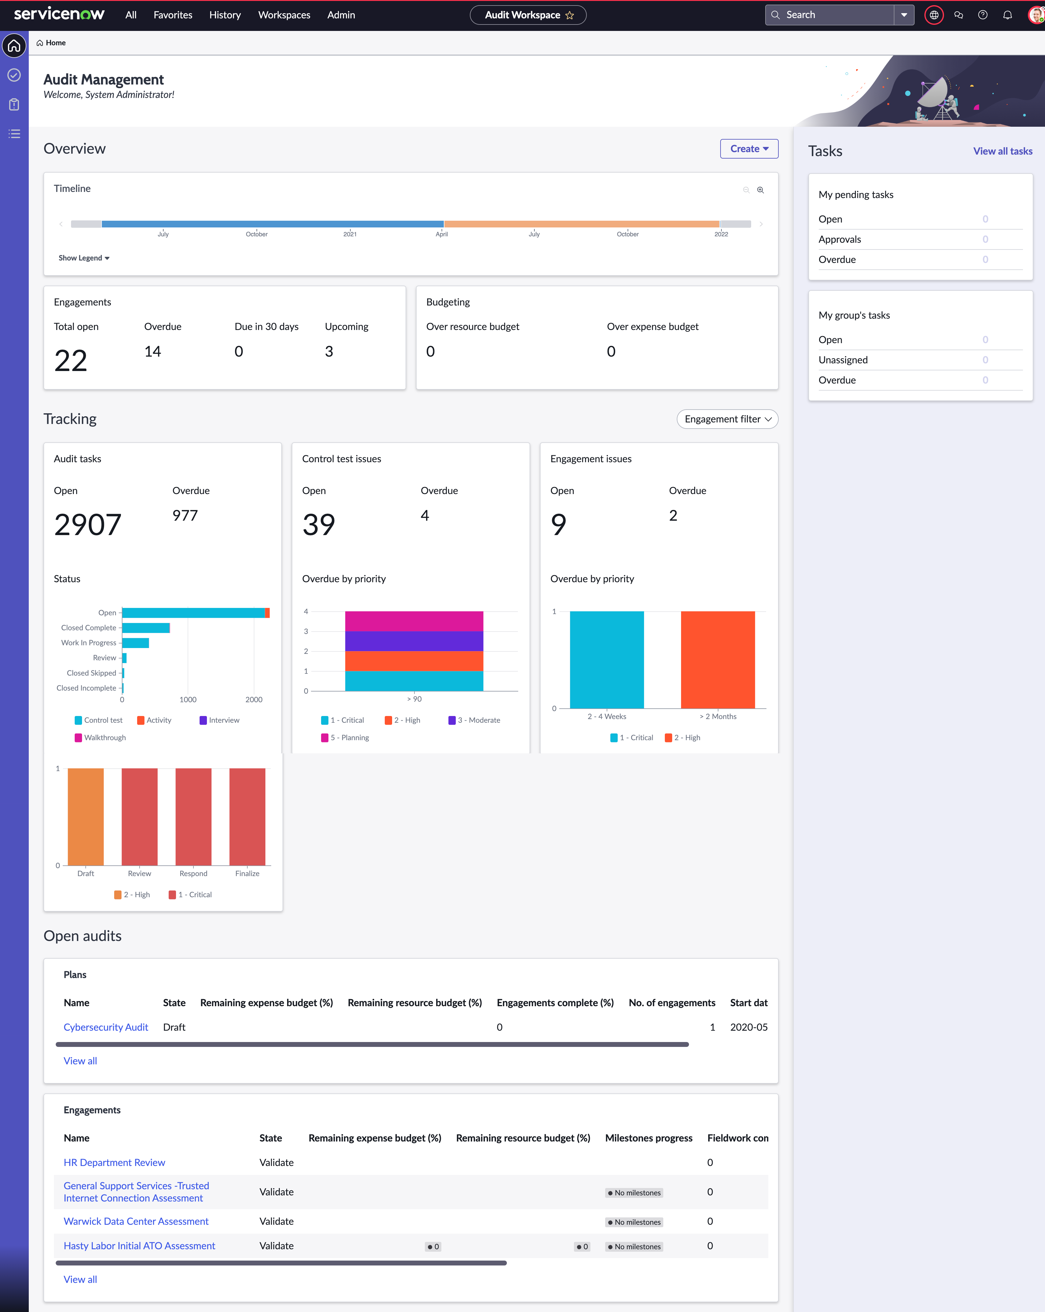Click the Engagements table horizontal scrollbar
1045x1312 pixels.
coord(281,1263)
